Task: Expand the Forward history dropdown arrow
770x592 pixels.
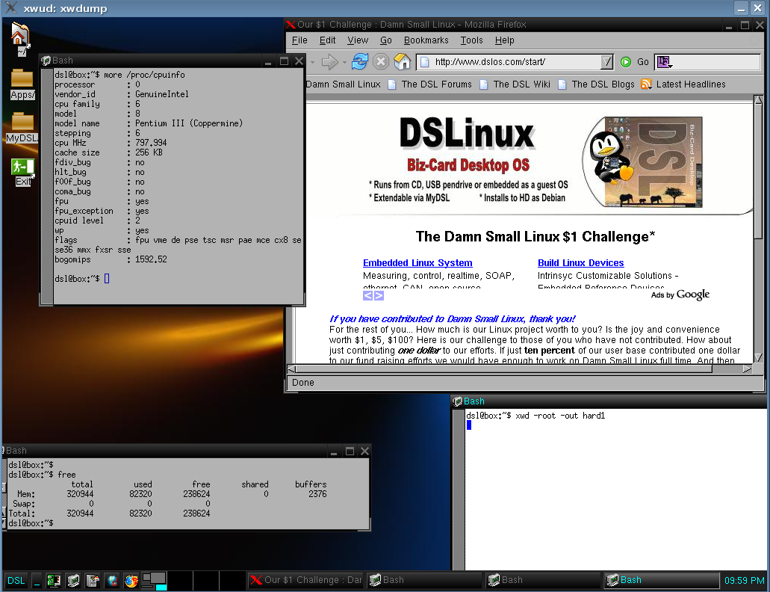Action: coord(344,62)
